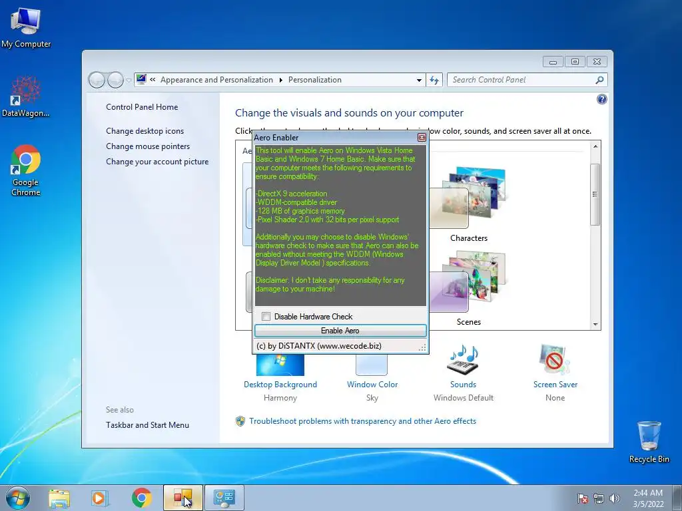Image resolution: width=682 pixels, height=511 pixels.
Task: Select the Aero Enabler taskbar button
Action: coord(183,498)
